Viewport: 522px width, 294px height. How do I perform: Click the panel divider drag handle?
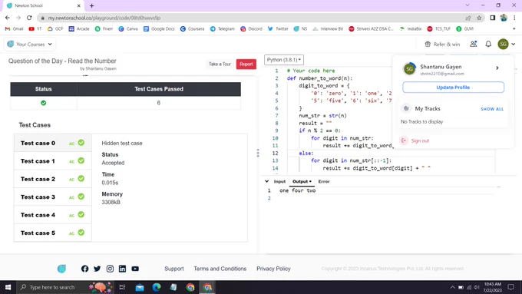point(258,153)
